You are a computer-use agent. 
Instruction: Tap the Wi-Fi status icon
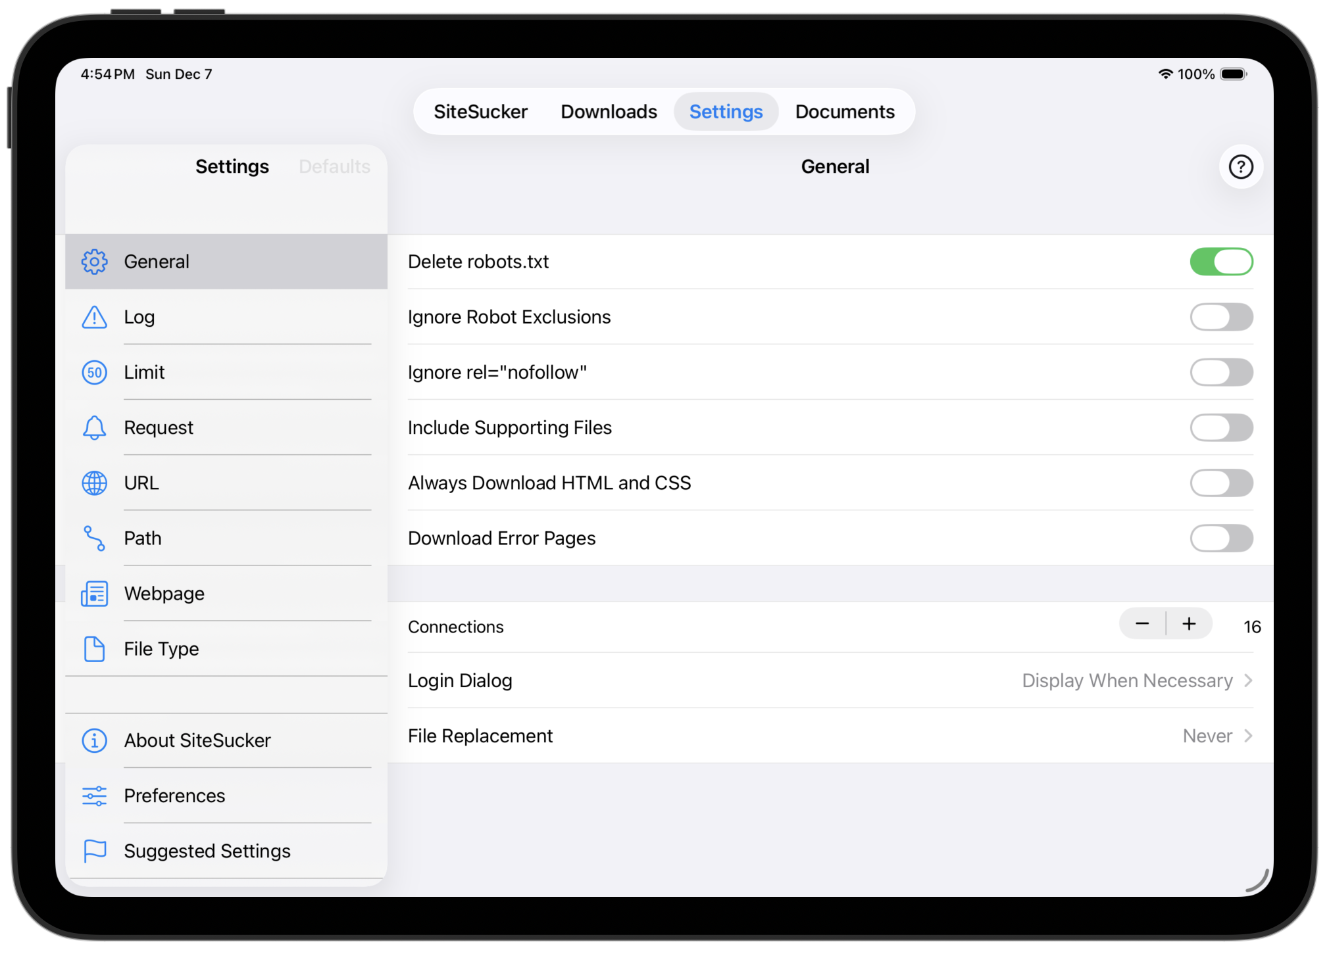1165,74
